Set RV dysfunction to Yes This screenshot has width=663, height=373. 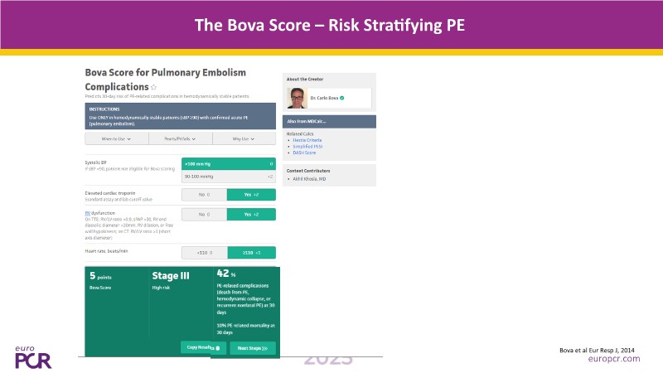(252, 214)
